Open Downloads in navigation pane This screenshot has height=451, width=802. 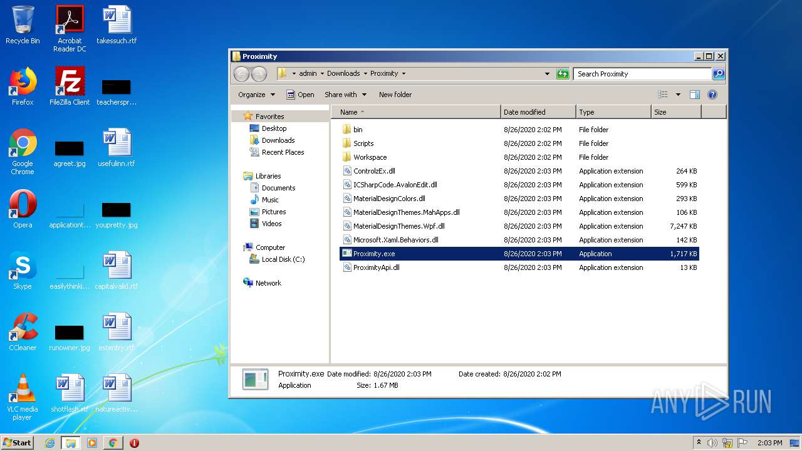click(272, 140)
